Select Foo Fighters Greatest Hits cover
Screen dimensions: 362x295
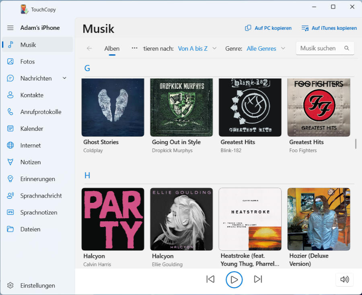pos(319,107)
